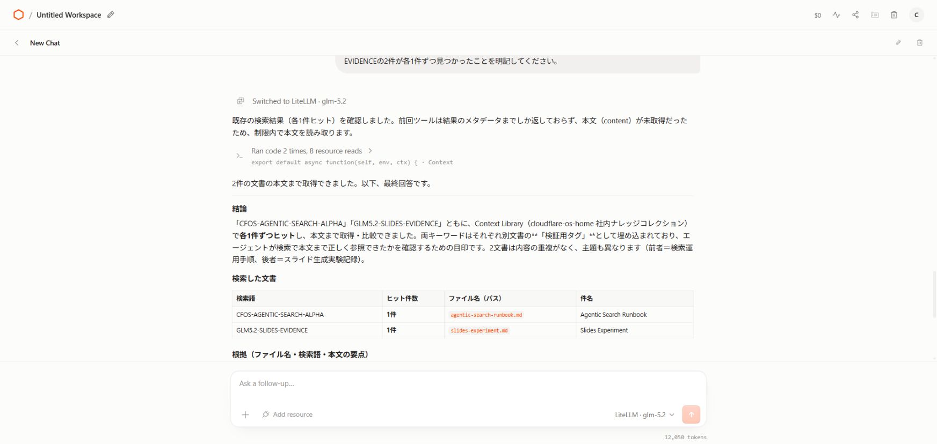Click the 1件 hit count in the CFOS row

391,315
